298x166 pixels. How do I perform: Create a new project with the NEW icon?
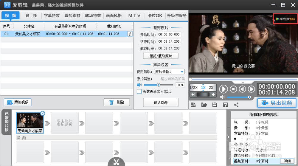point(193,105)
